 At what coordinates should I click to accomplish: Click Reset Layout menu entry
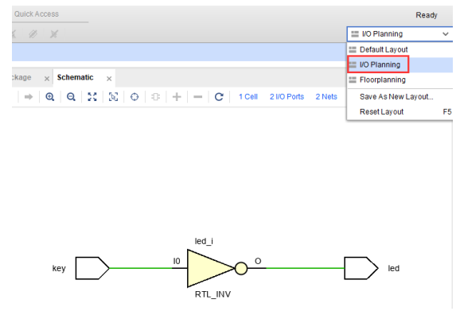click(x=400, y=111)
